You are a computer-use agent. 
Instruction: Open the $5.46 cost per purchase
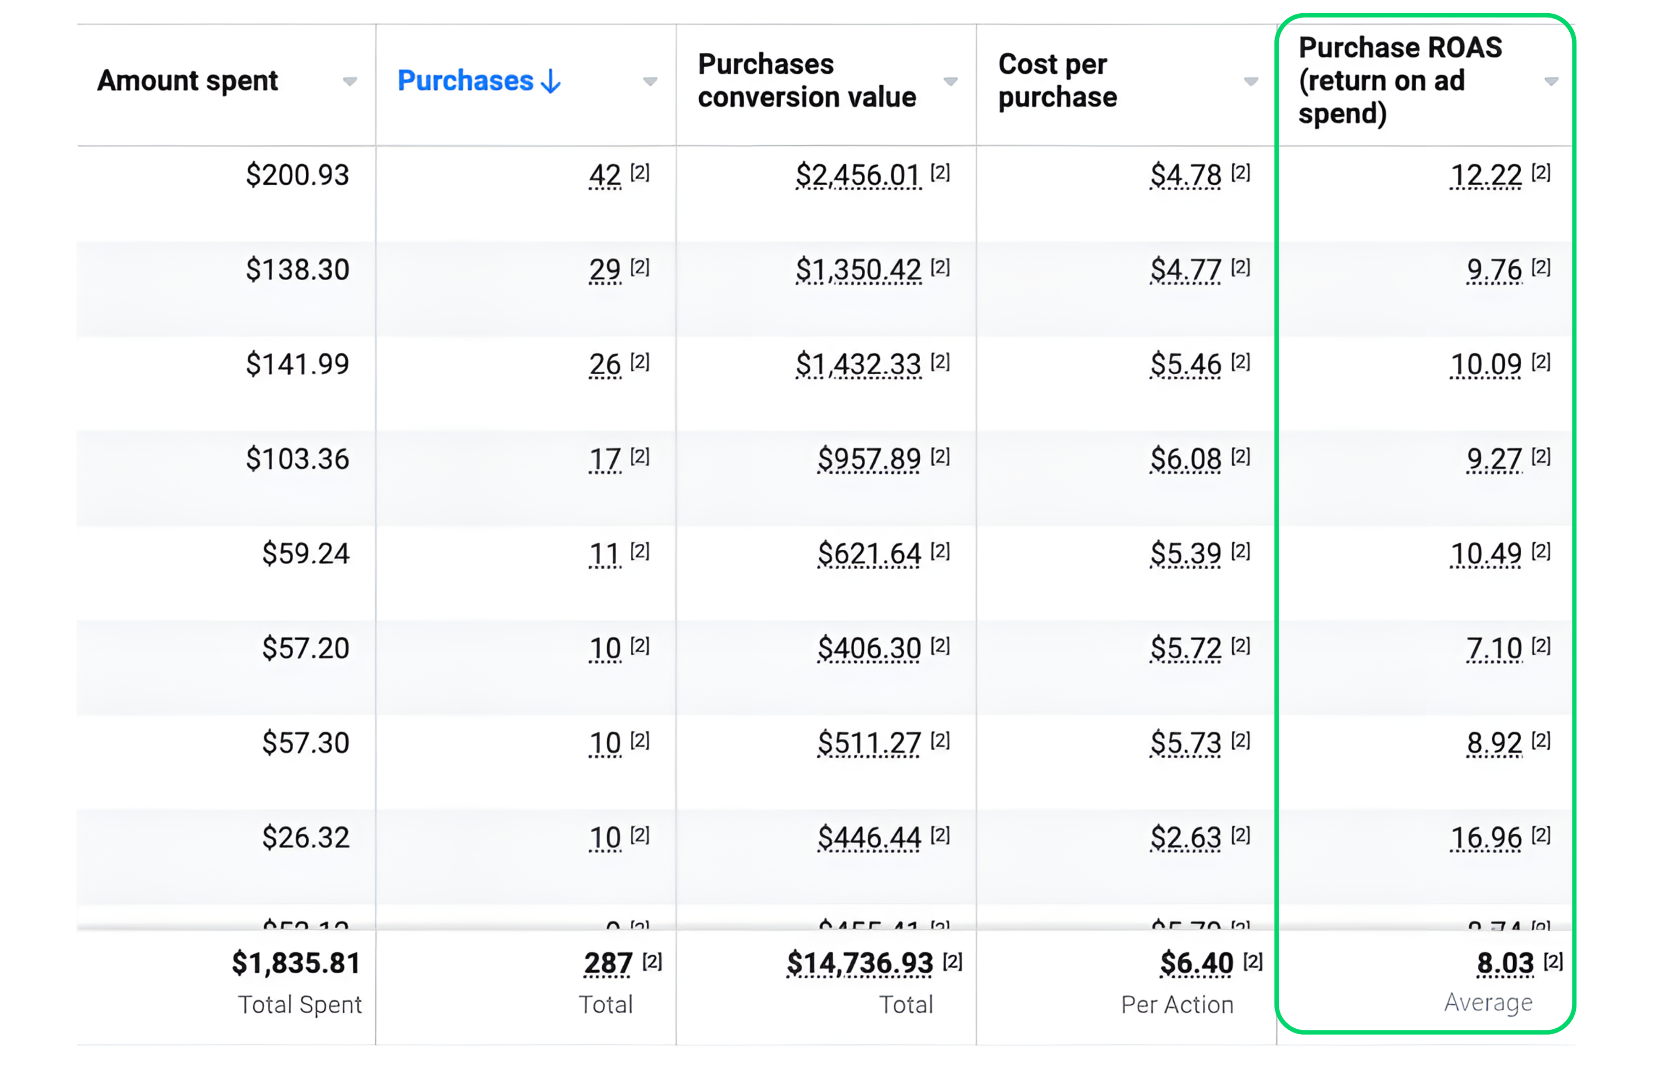(x=1186, y=364)
